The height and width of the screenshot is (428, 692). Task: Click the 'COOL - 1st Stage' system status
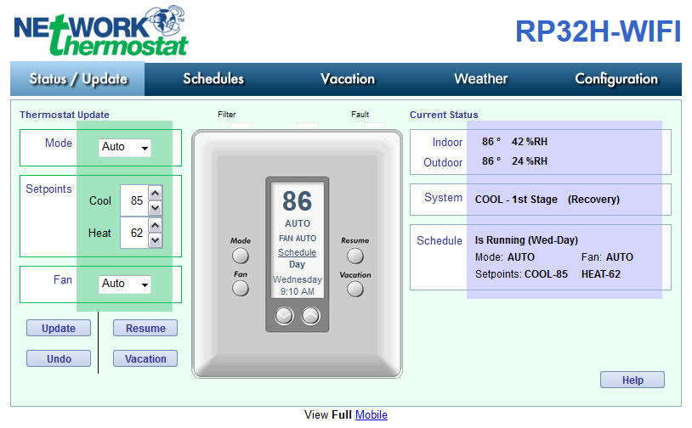pos(516,200)
